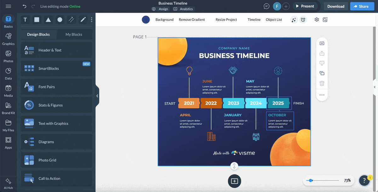
Task: Click Resize Project
Action: (x=226, y=19)
